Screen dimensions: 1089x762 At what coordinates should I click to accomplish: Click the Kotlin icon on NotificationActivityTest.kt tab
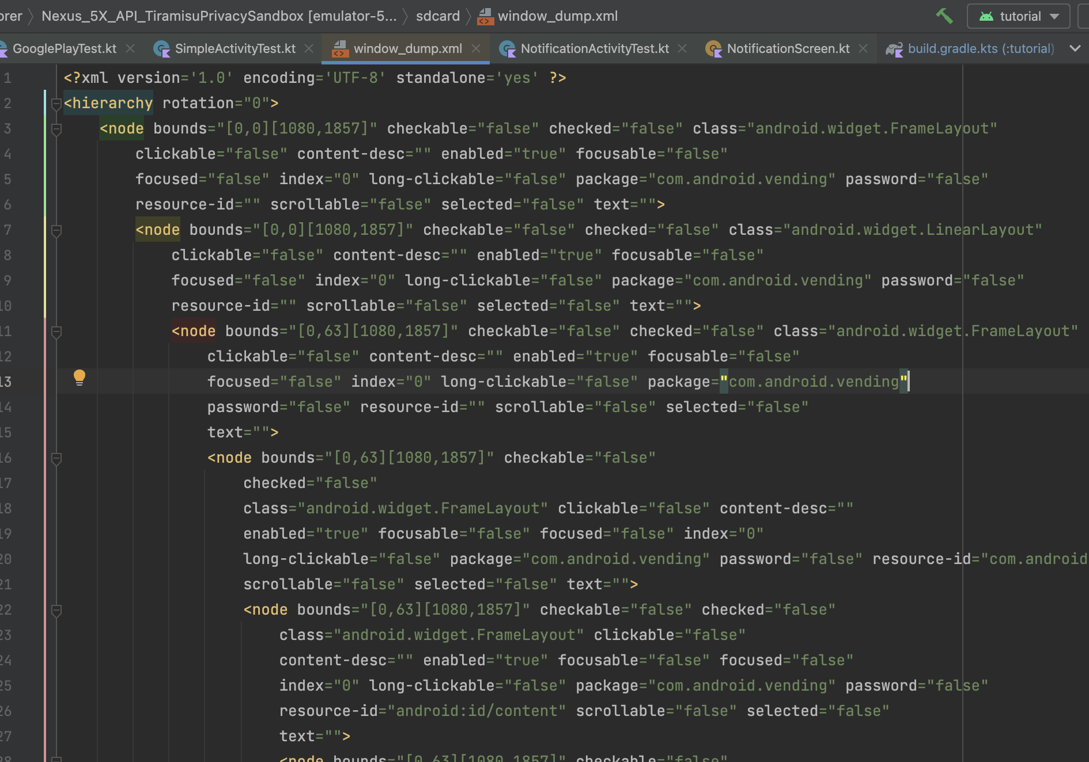[507, 49]
